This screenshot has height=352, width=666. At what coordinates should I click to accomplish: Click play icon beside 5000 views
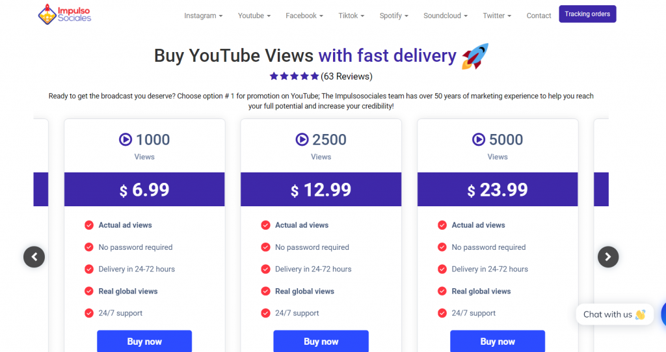click(x=479, y=139)
